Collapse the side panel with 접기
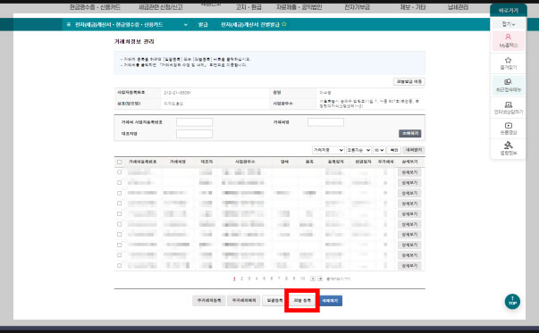The width and height of the screenshot is (539, 333). point(508,24)
